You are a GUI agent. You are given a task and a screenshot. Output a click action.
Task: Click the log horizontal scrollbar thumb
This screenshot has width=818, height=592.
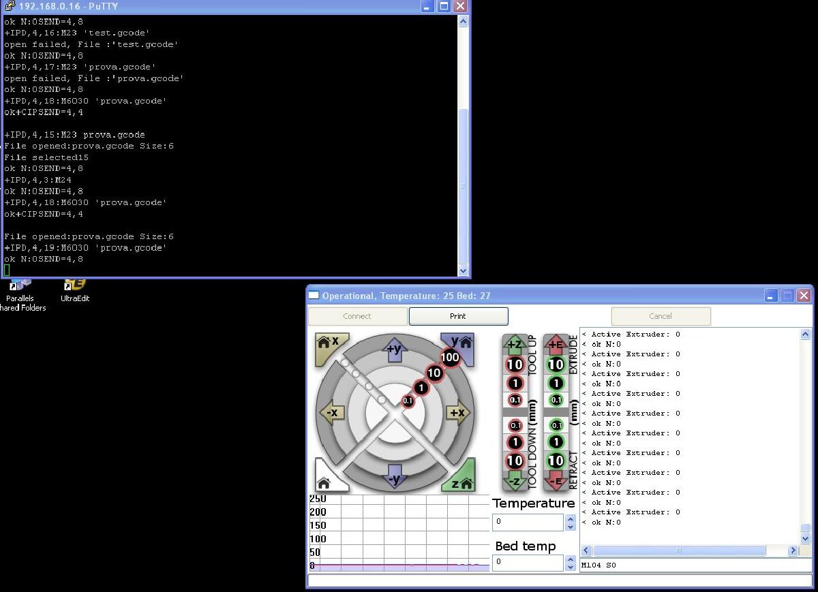[x=678, y=550]
